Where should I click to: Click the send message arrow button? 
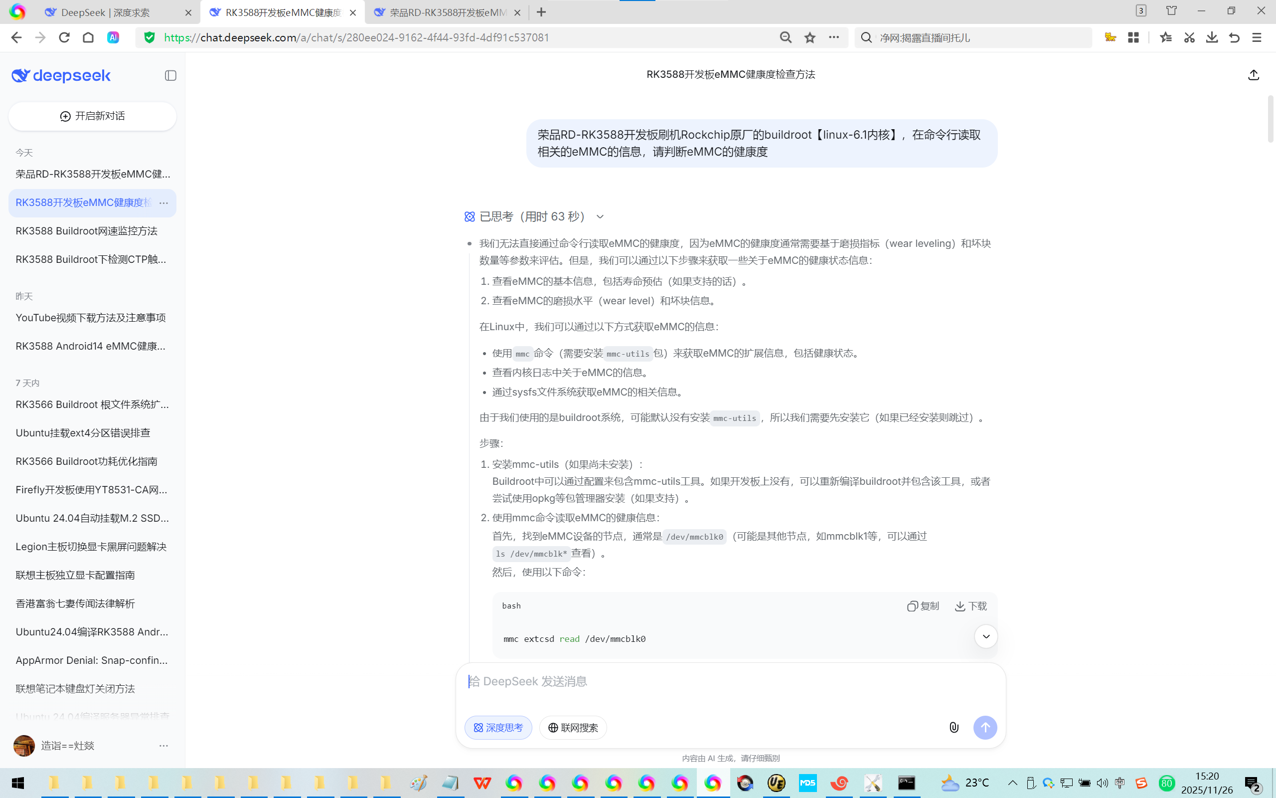(984, 727)
